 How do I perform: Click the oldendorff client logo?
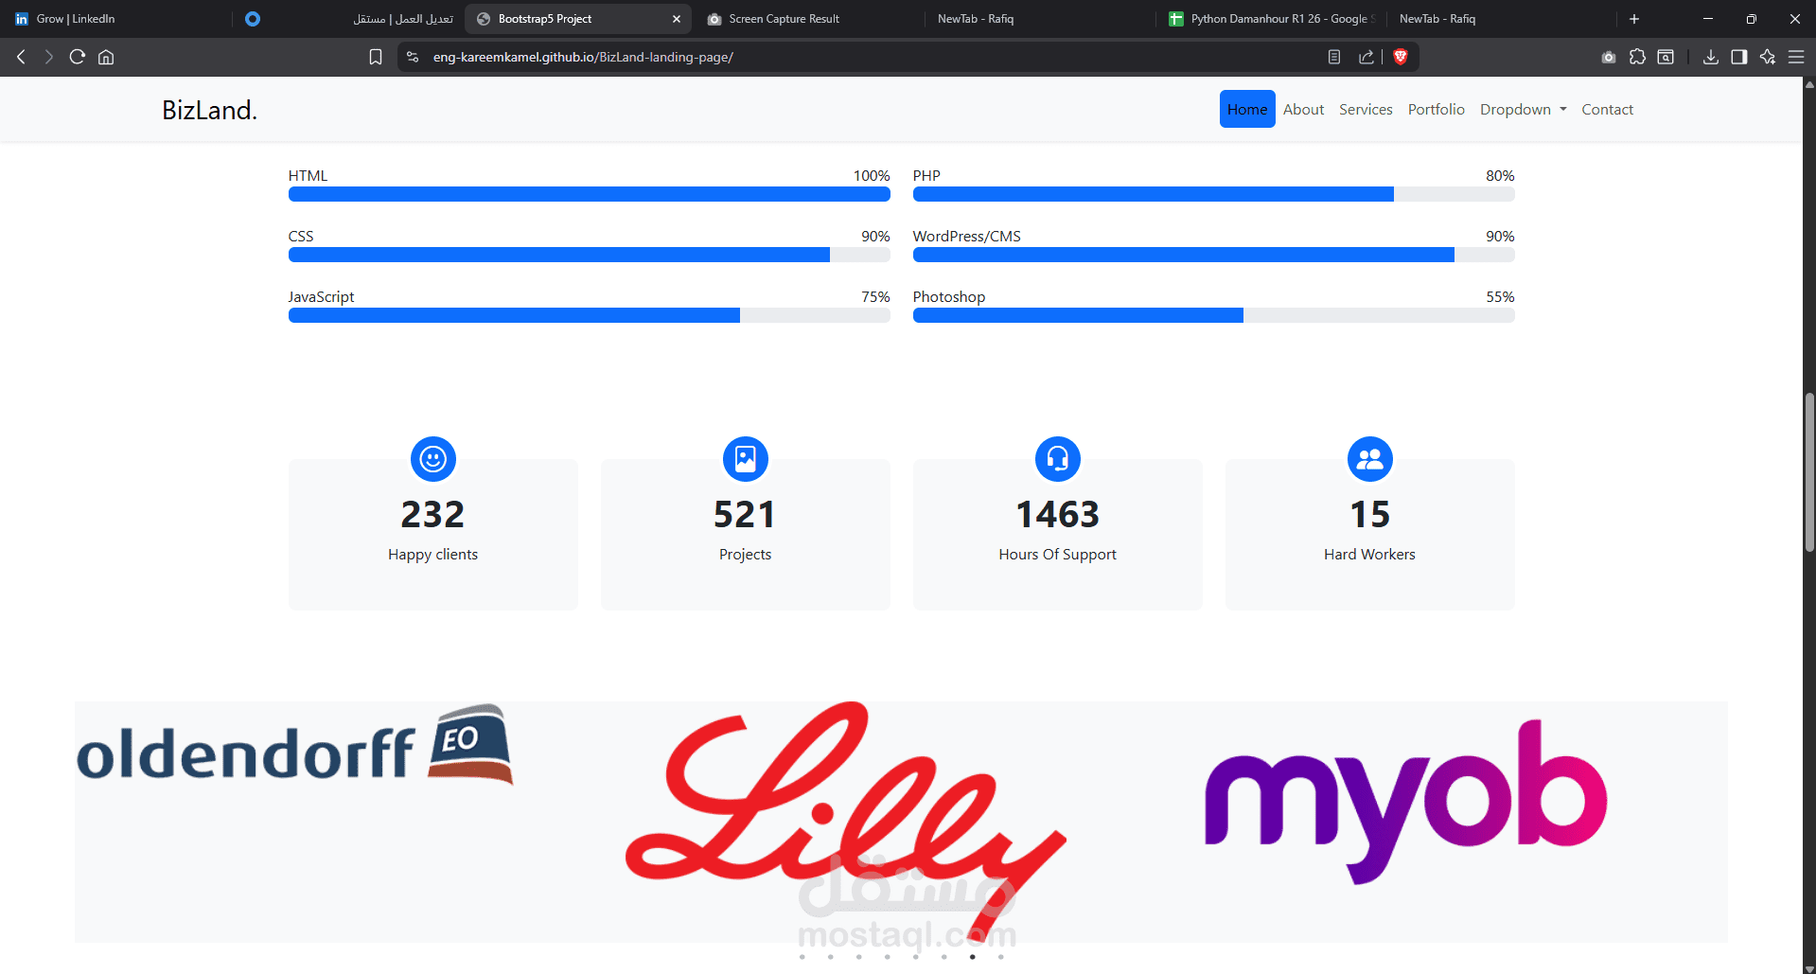point(295,745)
